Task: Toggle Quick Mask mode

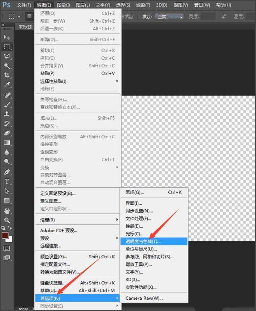Action: click(7, 248)
